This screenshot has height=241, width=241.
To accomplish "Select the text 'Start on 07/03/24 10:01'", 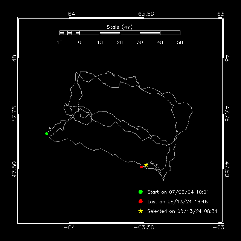I will (178, 192).
